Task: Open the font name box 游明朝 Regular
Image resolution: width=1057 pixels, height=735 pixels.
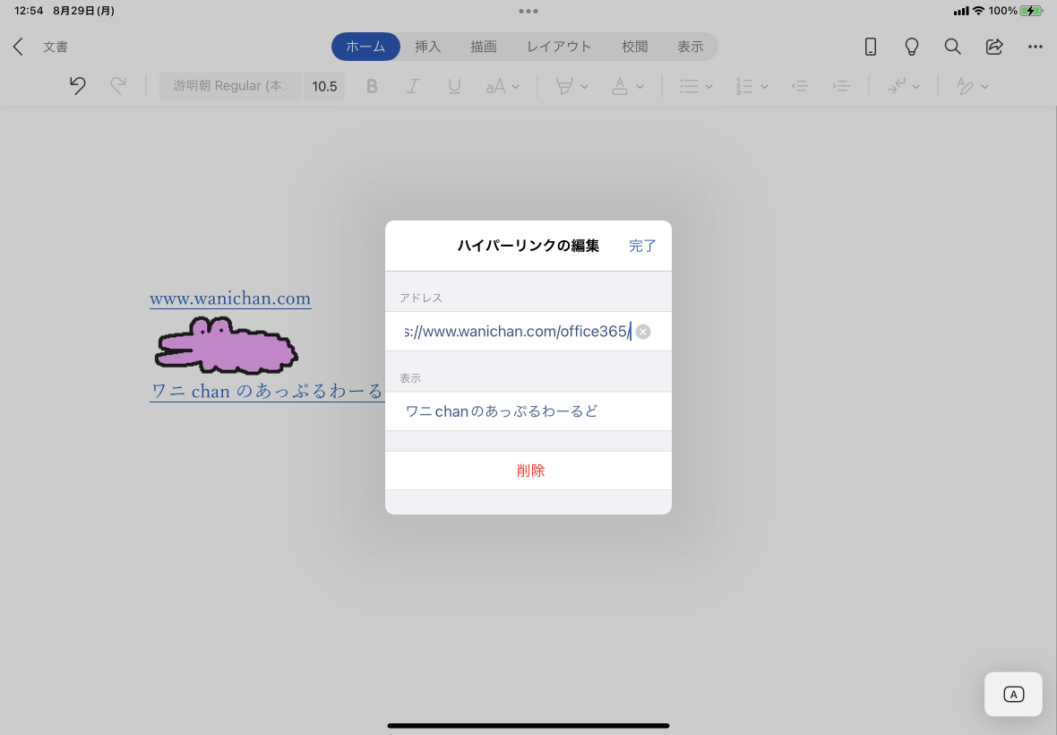Action: [x=230, y=86]
